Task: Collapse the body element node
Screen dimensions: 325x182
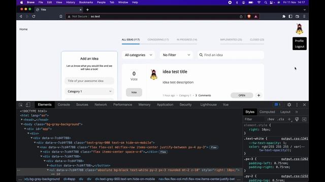Action: (x=22, y=124)
